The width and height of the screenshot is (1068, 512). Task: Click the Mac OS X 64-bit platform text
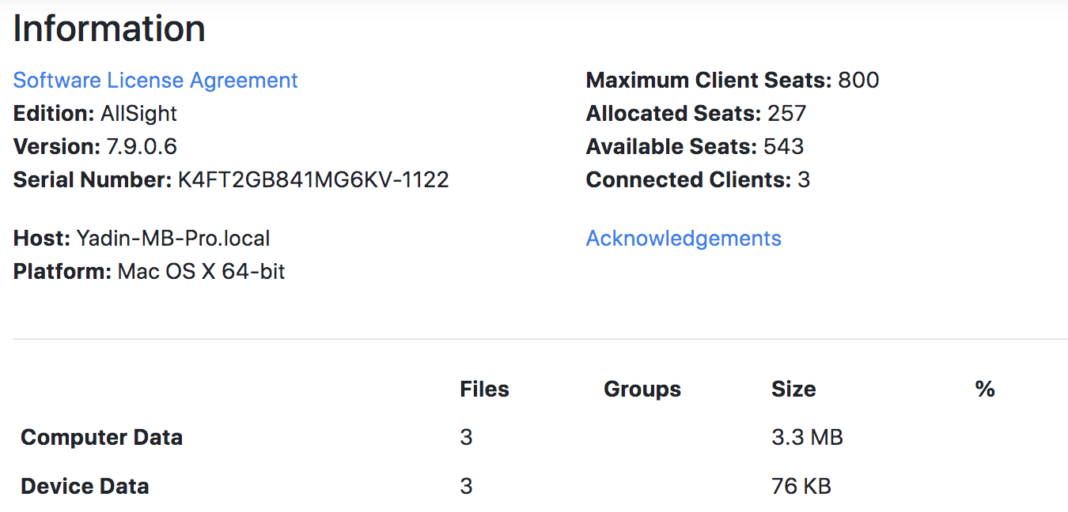pyautogui.click(x=201, y=272)
